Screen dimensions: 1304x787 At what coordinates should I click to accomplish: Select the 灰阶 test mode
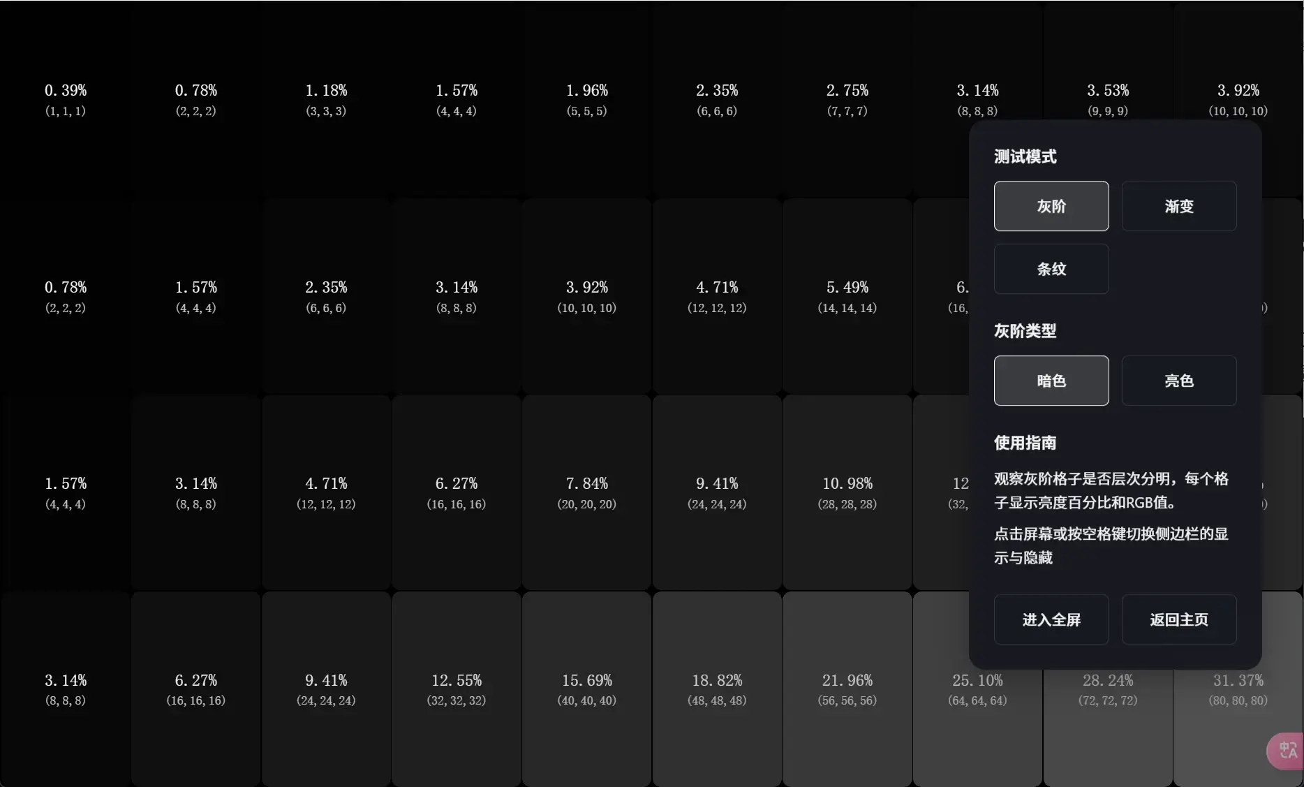coord(1051,206)
